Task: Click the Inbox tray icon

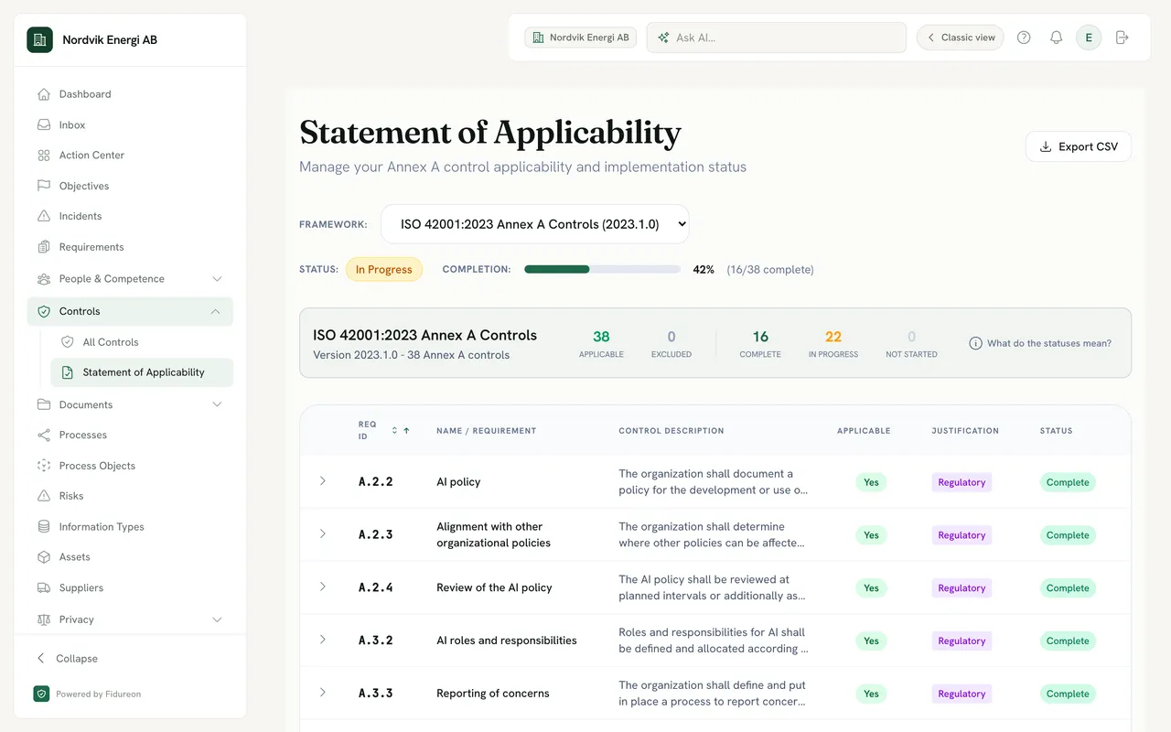Action: [43, 124]
